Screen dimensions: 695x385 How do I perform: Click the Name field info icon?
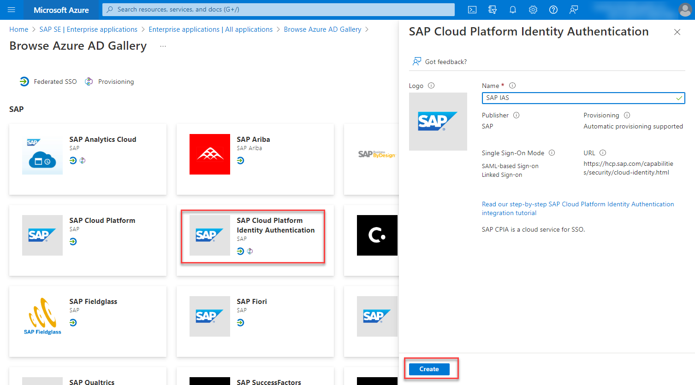512,86
